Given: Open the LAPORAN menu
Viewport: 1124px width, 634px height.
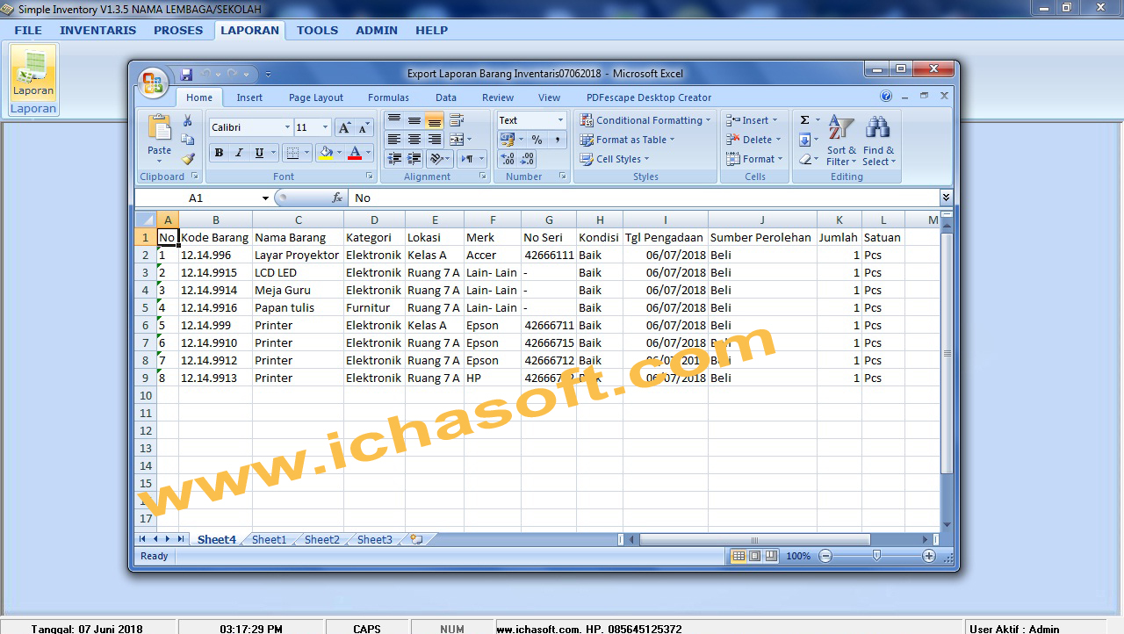Looking at the screenshot, I should (x=249, y=30).
